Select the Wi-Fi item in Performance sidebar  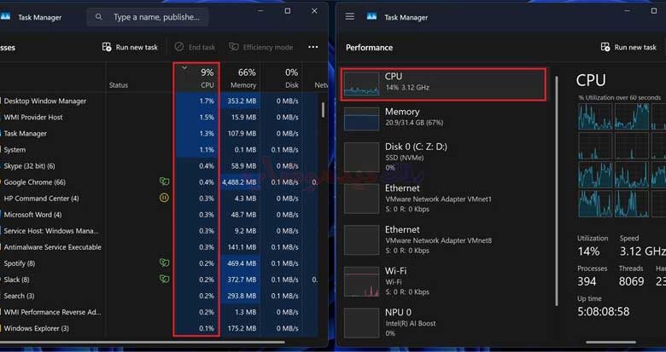pos(443,281)
